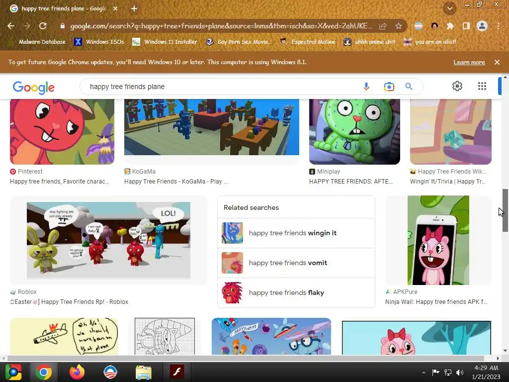The width and height of the screenshot is (509, 382).
Task: Open the Roblox roleplay screenshot image
Action: pyautogui.click(x=108, y=240)
